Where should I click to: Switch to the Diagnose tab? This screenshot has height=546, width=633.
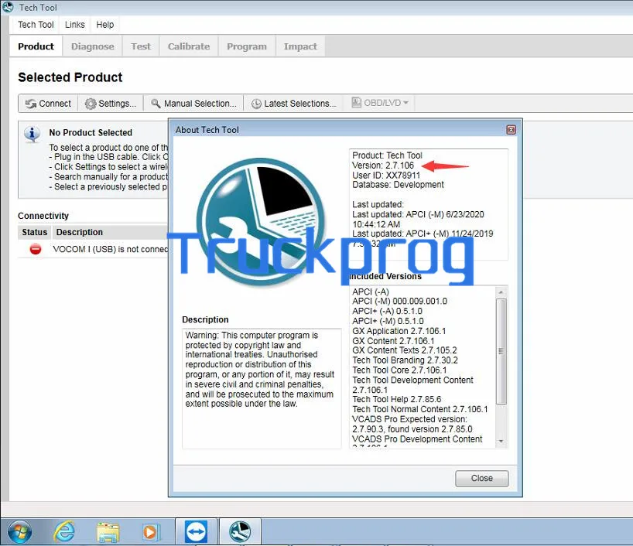click(x=92, y=46)
